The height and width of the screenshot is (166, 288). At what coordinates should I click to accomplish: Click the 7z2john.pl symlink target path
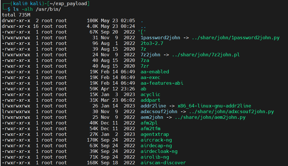point(216,55)
